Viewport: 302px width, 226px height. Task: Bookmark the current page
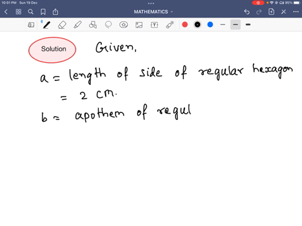coord(43,12)
